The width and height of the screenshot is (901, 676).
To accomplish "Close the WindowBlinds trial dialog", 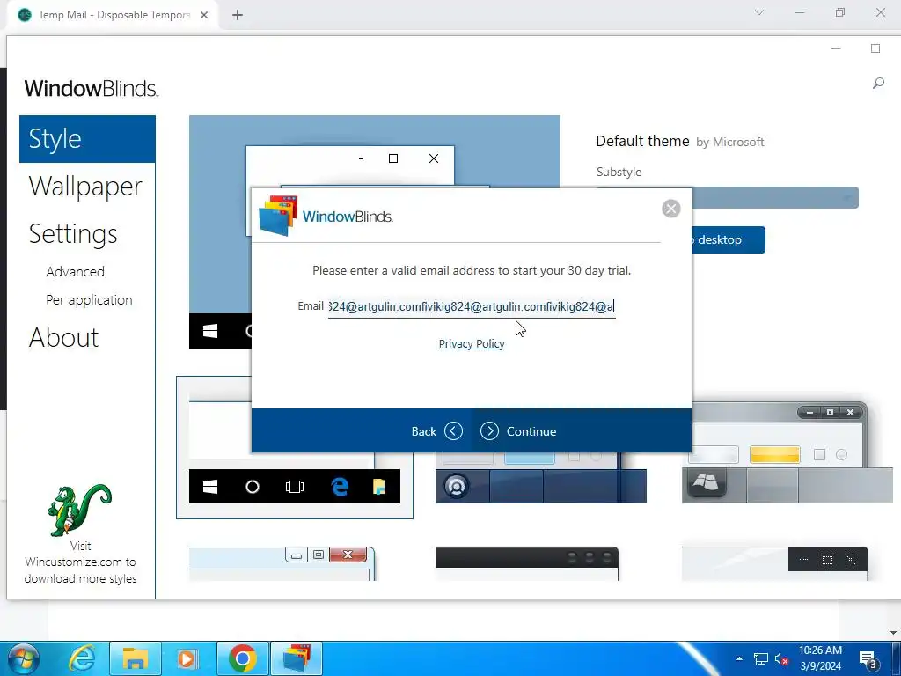I will 670,209.
